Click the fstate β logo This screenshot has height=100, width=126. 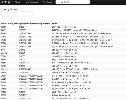click(x=5, y=2)
